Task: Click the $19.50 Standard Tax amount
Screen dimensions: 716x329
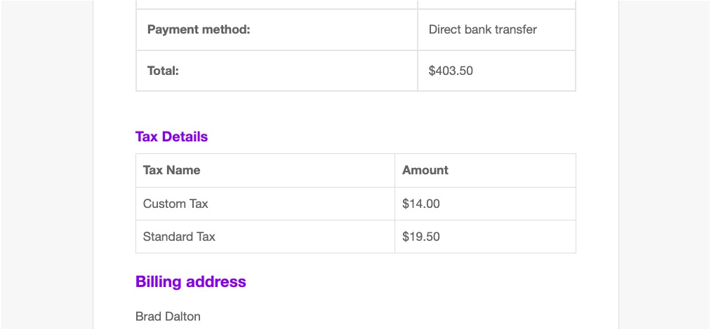Action: pyautogui.click(x=420, y=237)
